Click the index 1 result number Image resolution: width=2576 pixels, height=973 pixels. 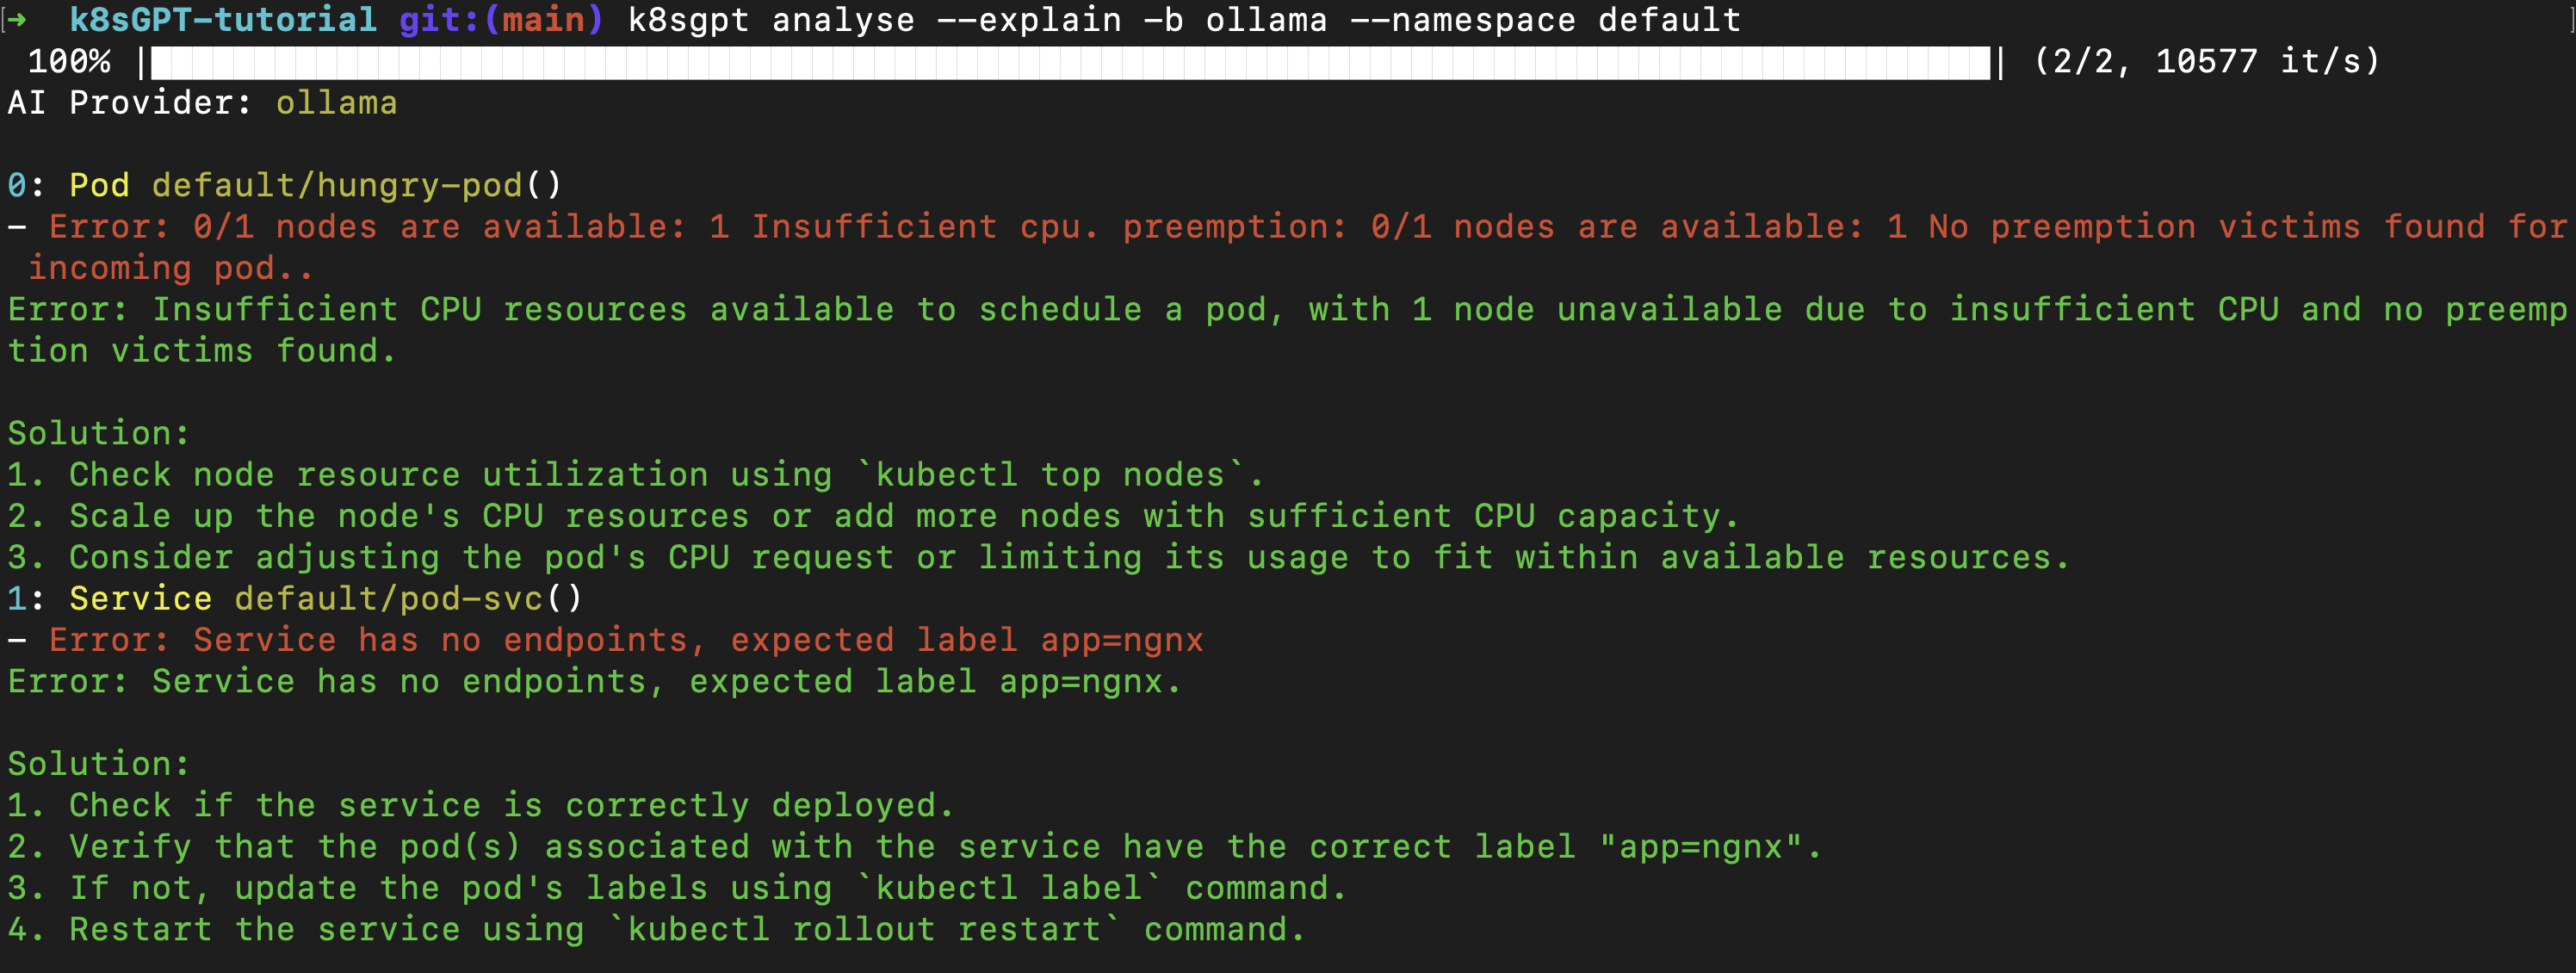pos(18,599)
